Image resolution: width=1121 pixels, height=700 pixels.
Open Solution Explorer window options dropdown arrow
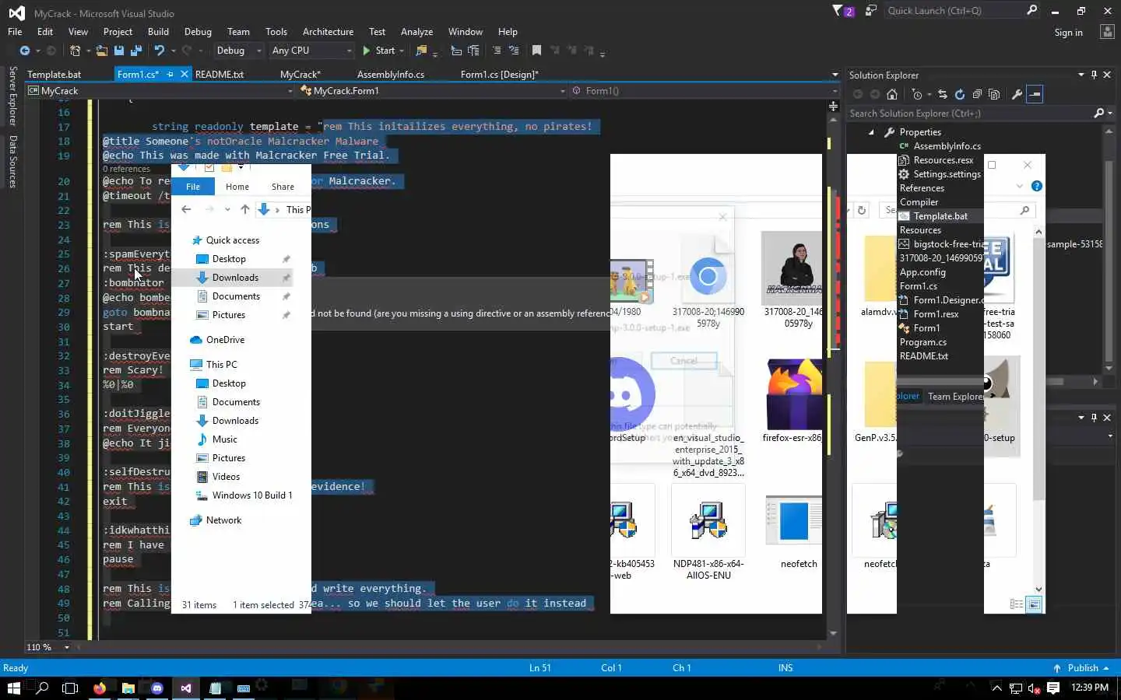[x=1081, y=75]
